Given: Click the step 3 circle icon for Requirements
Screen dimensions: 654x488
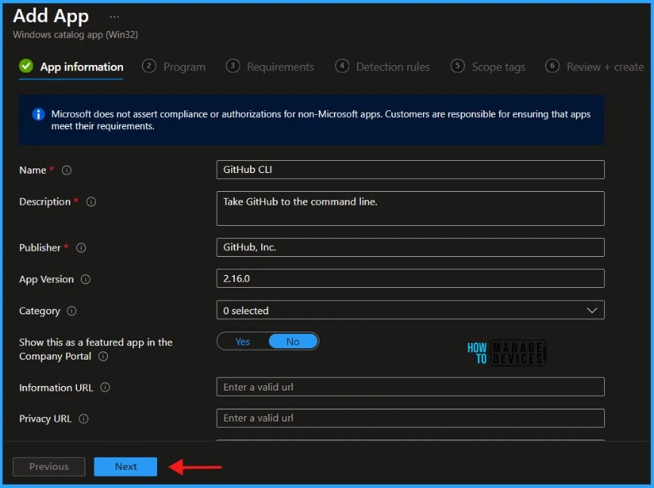Looking at the screenshot, I should 233,66.
